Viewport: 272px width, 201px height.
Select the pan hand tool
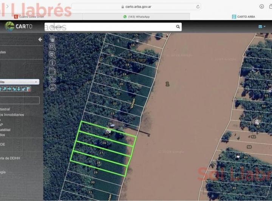[52, 39]
